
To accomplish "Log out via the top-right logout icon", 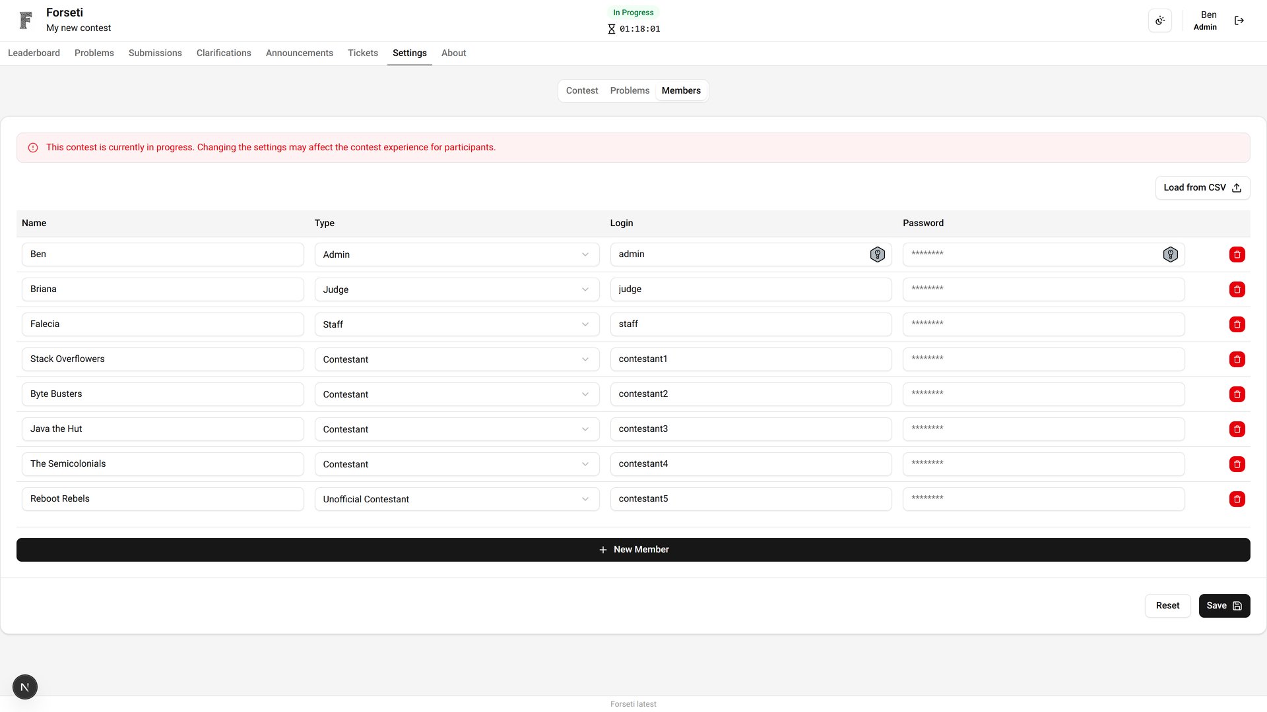I will (x=1239, y=20).
